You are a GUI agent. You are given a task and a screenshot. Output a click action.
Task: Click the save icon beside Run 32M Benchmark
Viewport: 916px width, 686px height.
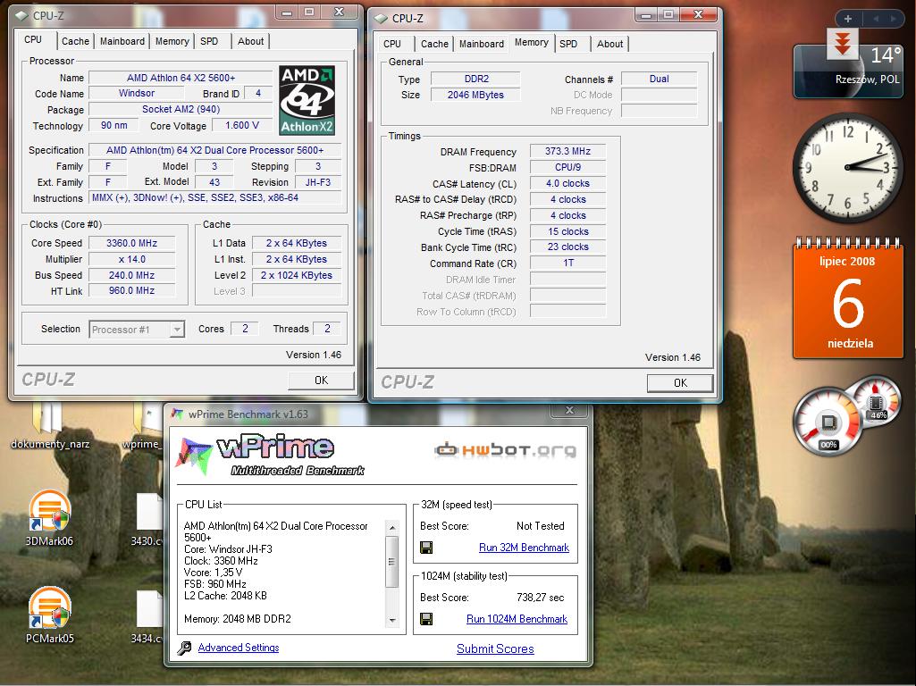point(426,548)
